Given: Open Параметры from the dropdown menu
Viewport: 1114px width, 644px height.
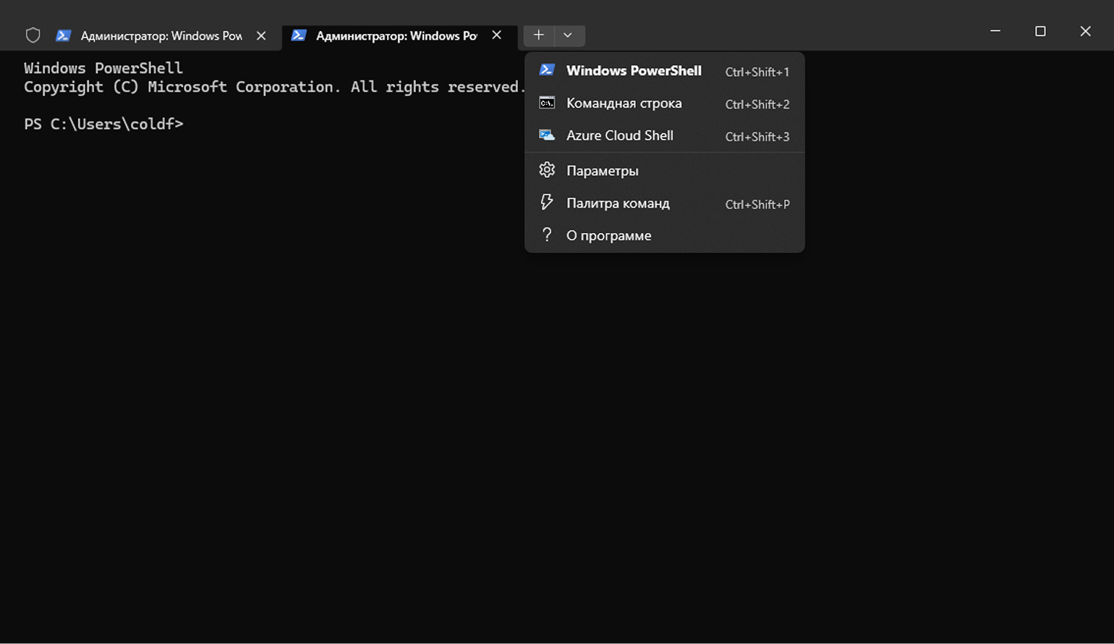Looking at the screenshot, I should point(665,171).
